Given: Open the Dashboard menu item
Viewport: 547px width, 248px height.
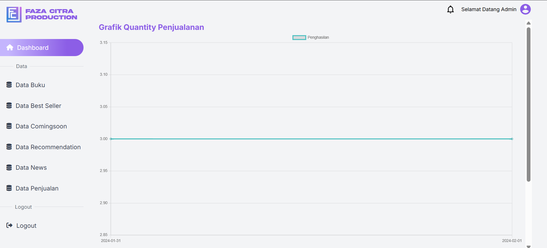Looking at the screenshot, I should 42,48.
